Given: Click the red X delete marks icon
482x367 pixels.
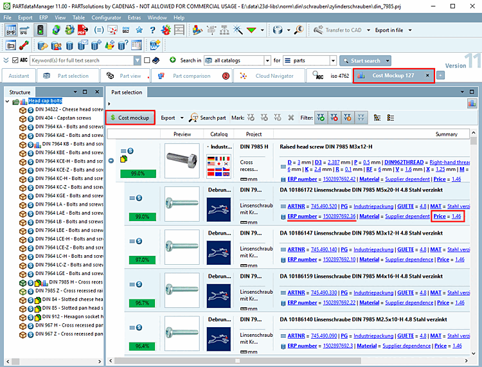Looking at the screenshot, I should [x=290, y=118].
